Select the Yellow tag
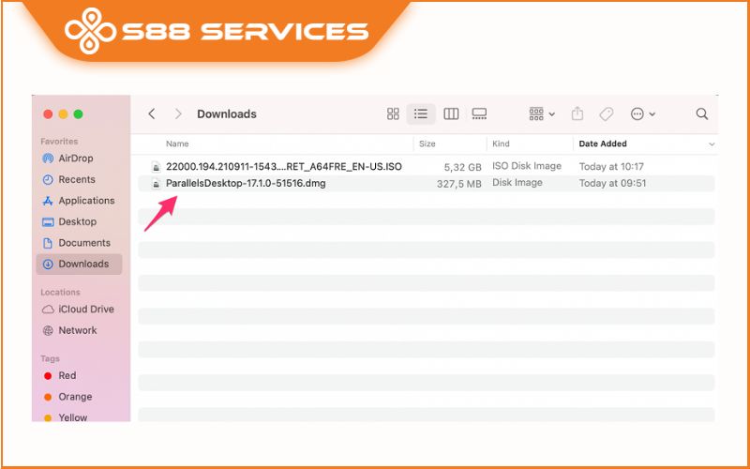This screenshot has height=469, width=750. pyautogui.click(x=79, y=416)
